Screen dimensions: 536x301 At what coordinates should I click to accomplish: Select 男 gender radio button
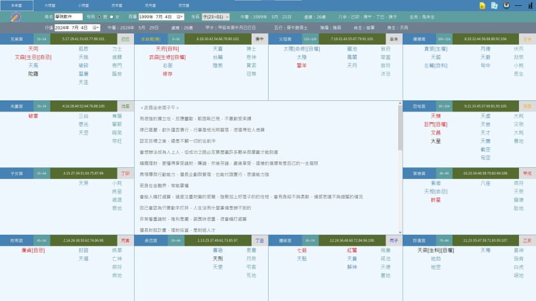coord(99,16)
